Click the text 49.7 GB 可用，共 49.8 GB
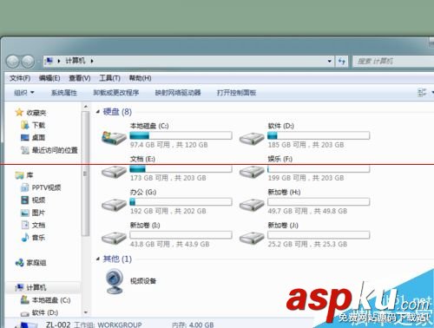434x328 pixels. pyautogui.click(x=307, y=211)
